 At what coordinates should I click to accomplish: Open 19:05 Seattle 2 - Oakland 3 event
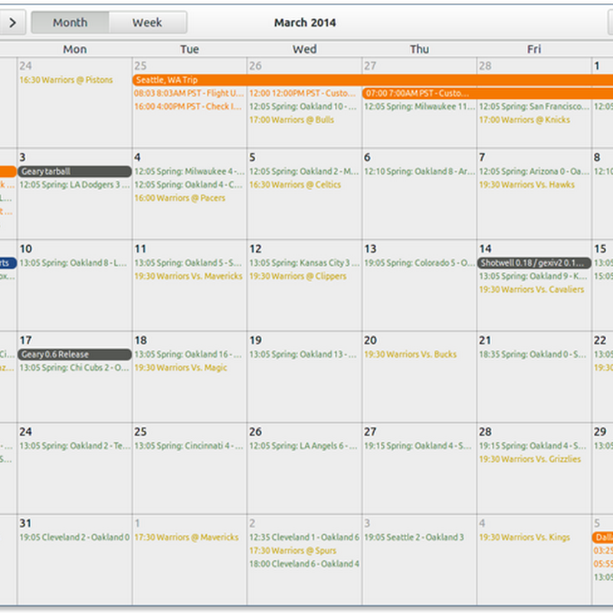(414, 537)
